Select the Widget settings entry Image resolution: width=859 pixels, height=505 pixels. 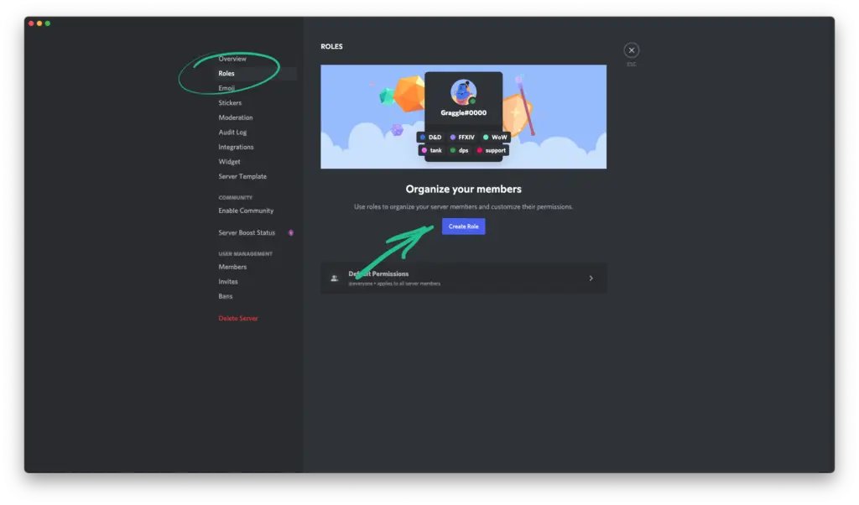229,162
